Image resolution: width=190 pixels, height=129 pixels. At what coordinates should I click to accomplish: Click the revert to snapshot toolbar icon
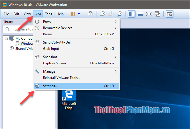pos(111,14)
